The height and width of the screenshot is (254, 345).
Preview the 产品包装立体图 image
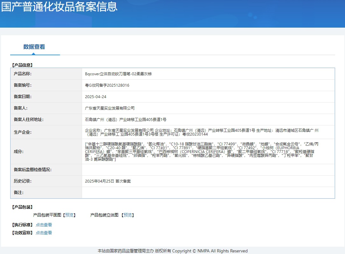[x=128, y=215]
